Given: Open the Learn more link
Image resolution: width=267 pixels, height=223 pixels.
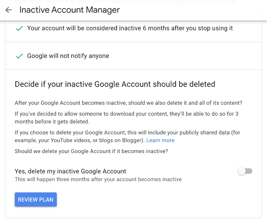Looking at the screenshot, I should (x=161, y=140).
